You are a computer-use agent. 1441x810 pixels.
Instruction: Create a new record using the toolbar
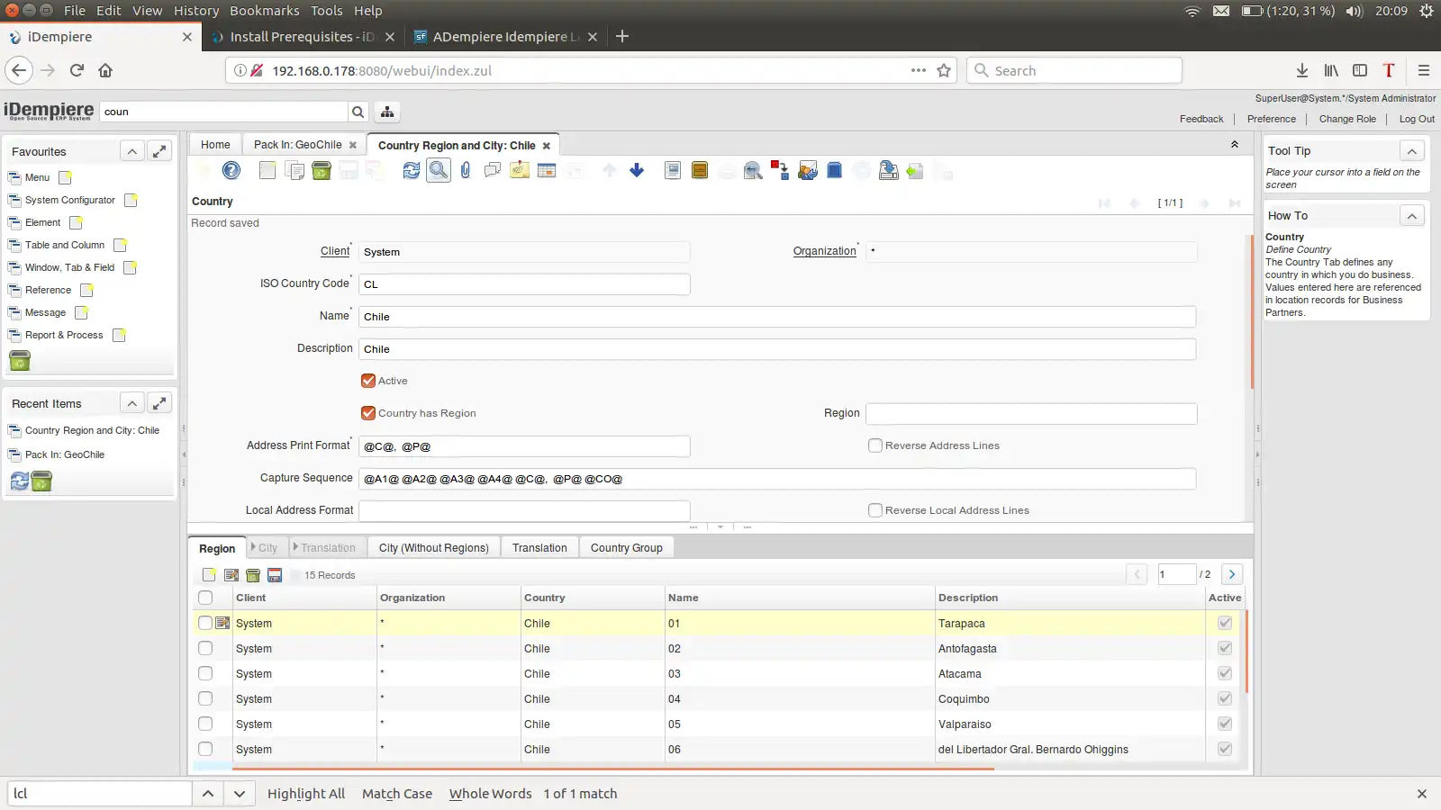point(267,170)
